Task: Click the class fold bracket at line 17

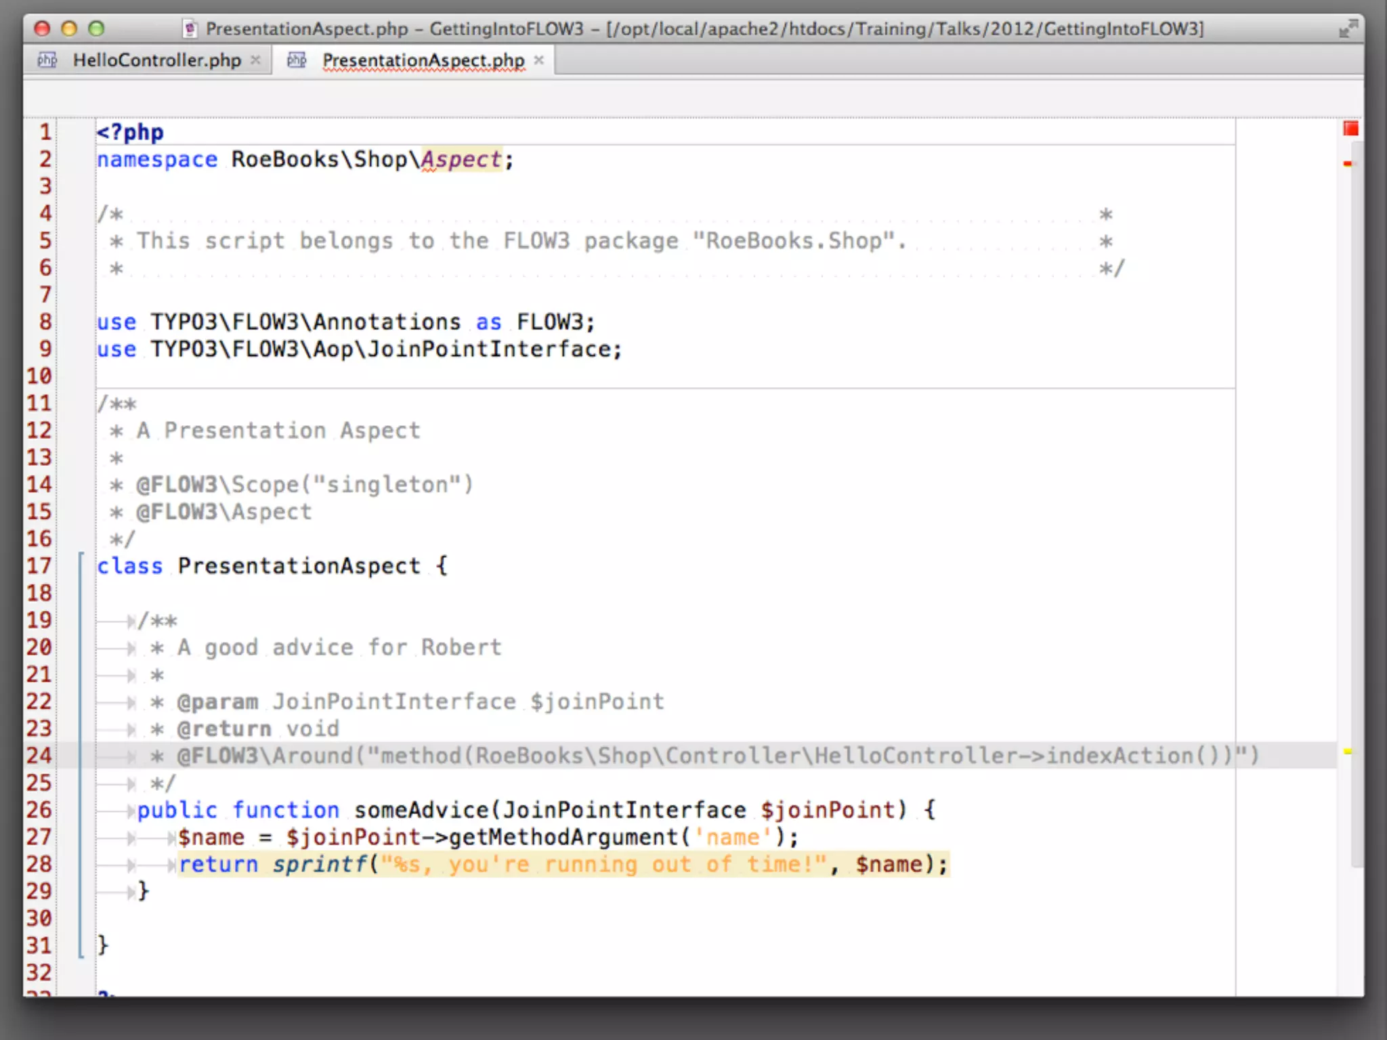Action: point(81,557)
